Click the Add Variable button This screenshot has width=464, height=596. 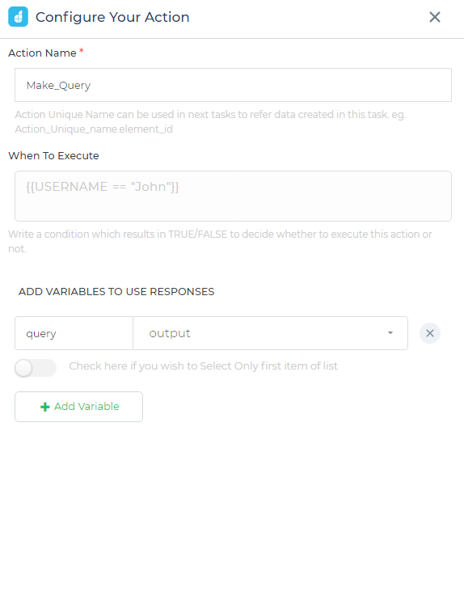click(x=78, y=407)
